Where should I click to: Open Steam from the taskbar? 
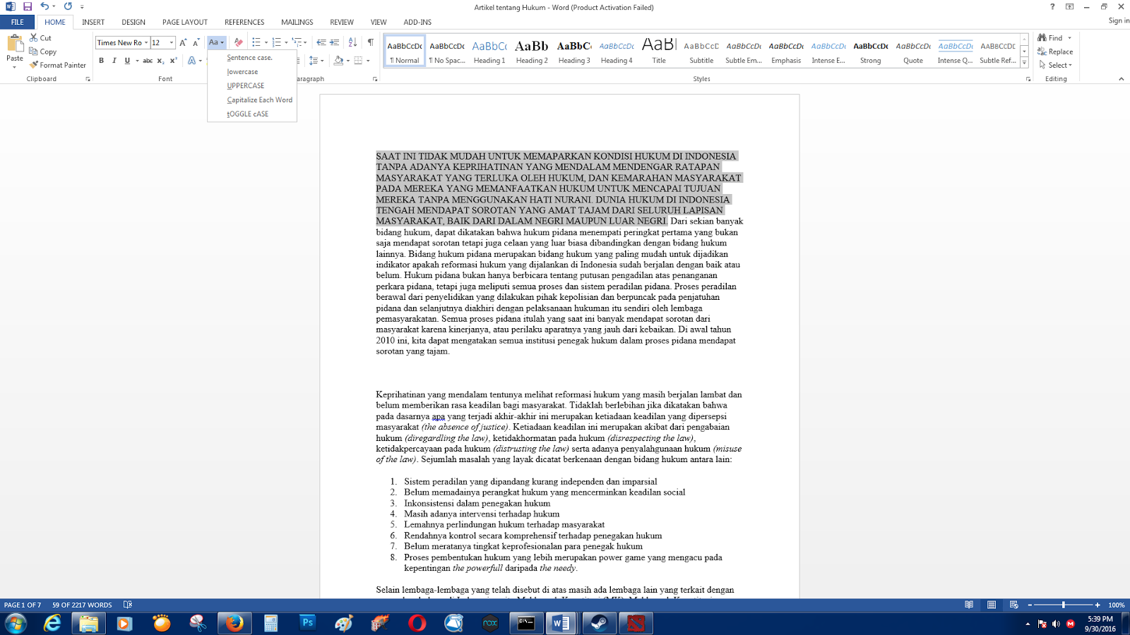[x=599, y=623]
